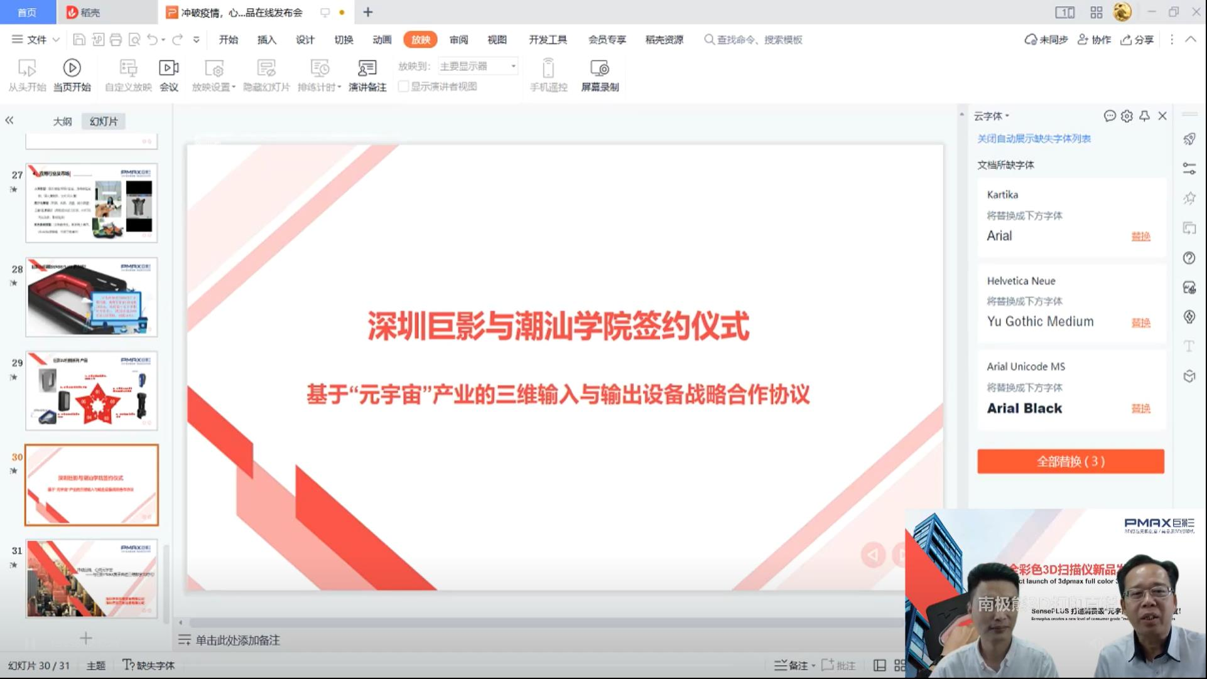Open the display target (主要显示器) dropdown
Image resolution: width=1207 pixels, height=679 pixels.
477,66
